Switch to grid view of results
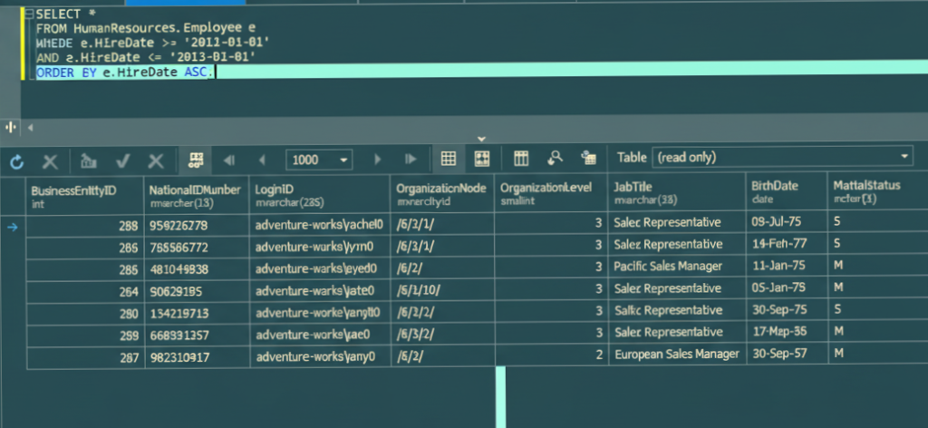The width and height of the screenshot is (928, 428). coord(448,160)
